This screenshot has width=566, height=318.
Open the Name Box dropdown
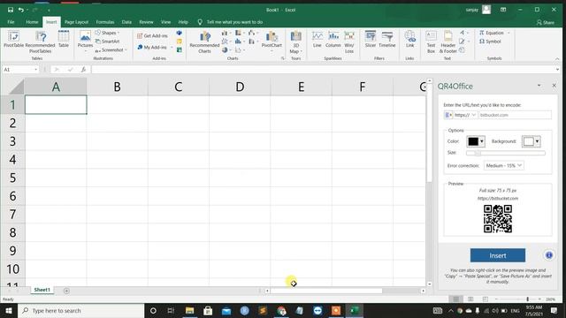(x=35, y=69)
